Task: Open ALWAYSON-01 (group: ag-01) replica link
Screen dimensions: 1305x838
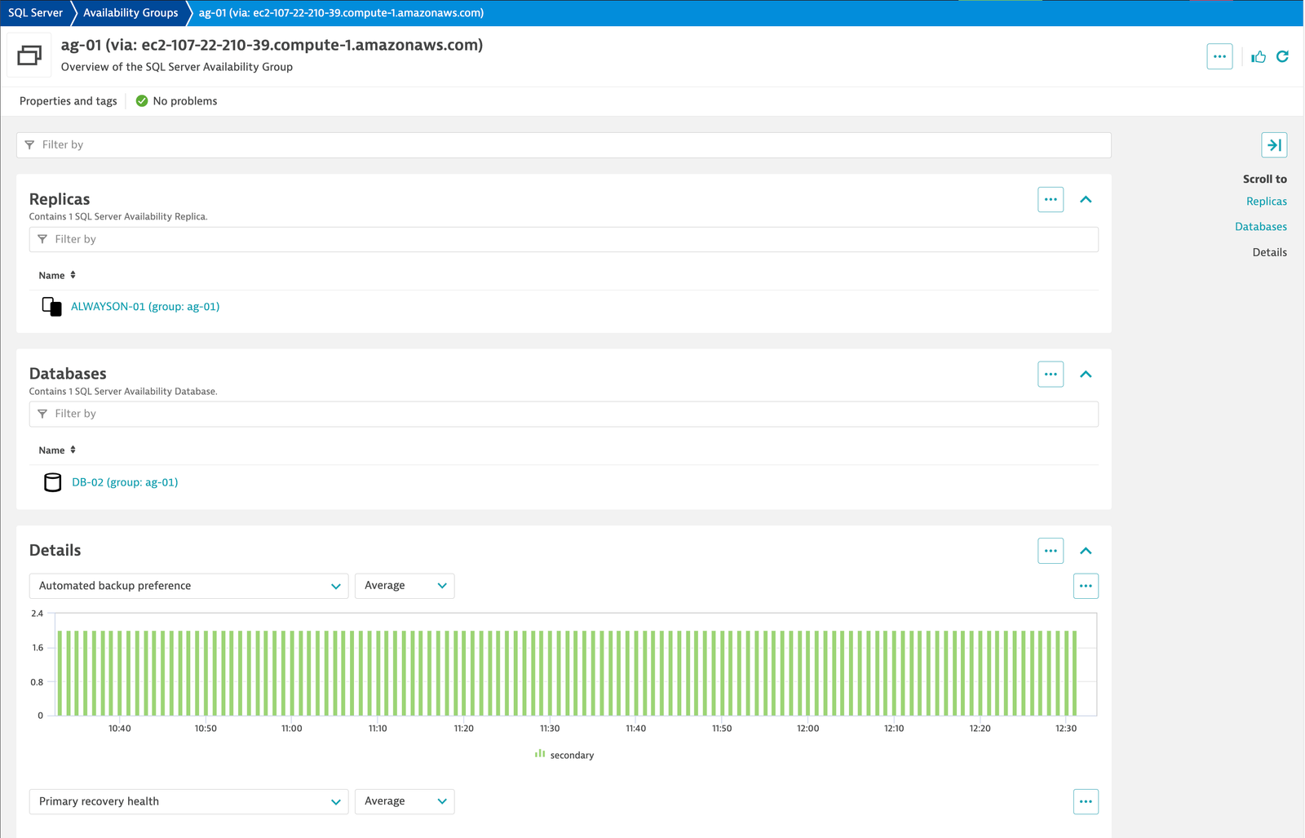Action: [145, 307]
